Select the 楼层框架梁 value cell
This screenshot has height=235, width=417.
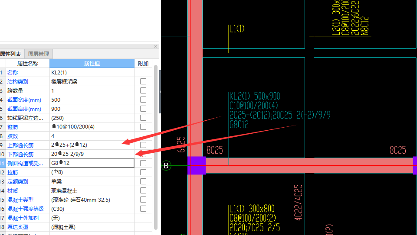(x=92, y=82)
